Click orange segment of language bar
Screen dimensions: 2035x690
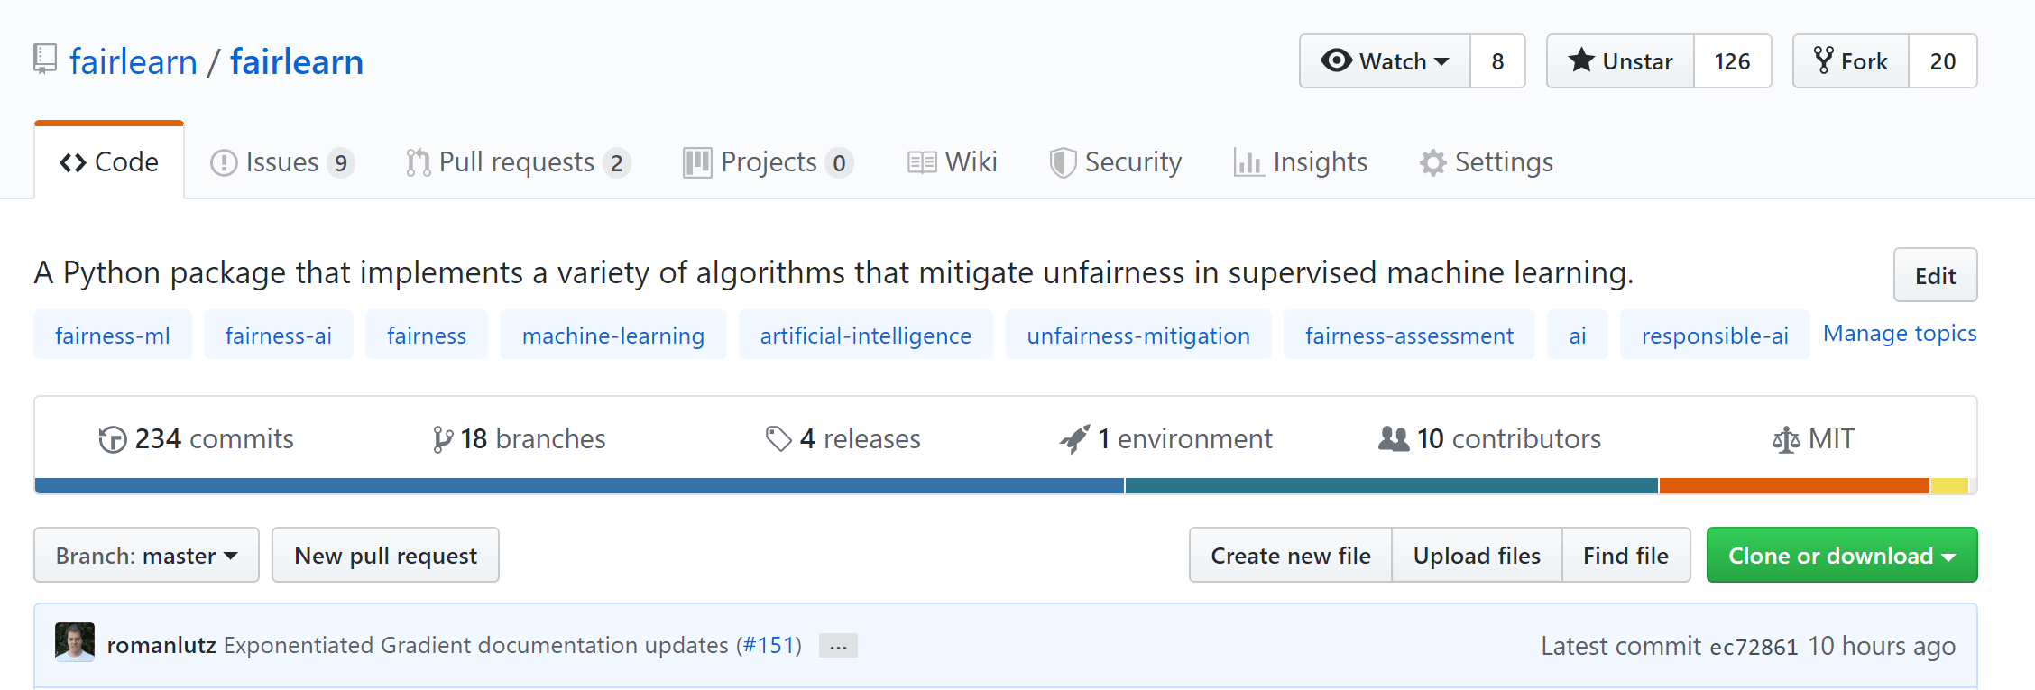click(1794, 486)
